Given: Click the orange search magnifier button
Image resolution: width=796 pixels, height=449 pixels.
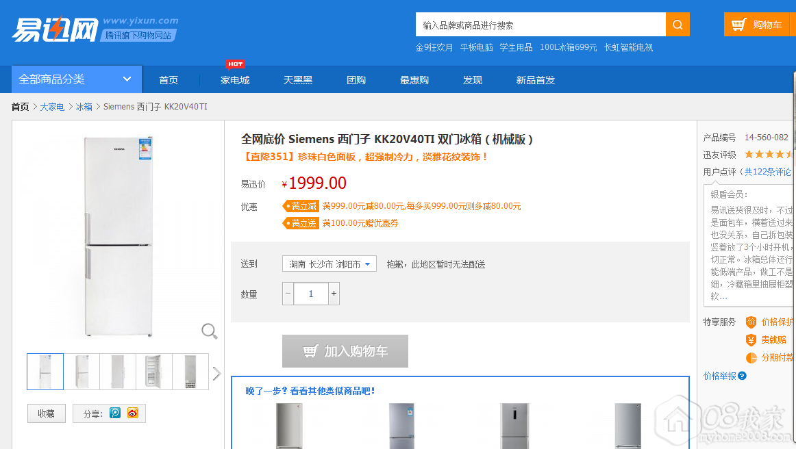Looking at the screenshot, I should pos(677,25).
